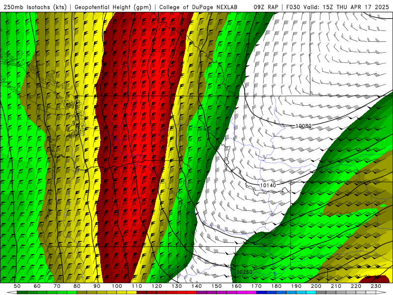This screenshot has height=295, width=393.
Task: Click the 160 knot color scale label
Action: pyautogui.click(x=237, y=286)
